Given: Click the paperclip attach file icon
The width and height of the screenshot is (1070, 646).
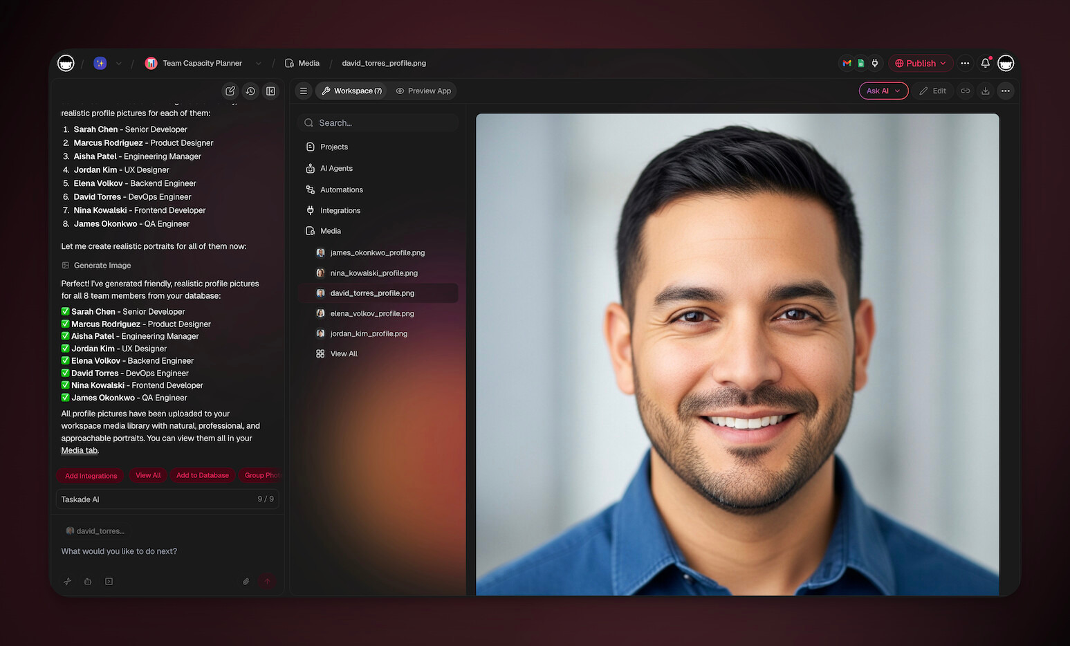Looking at the screenshot, I should [246, 582].
